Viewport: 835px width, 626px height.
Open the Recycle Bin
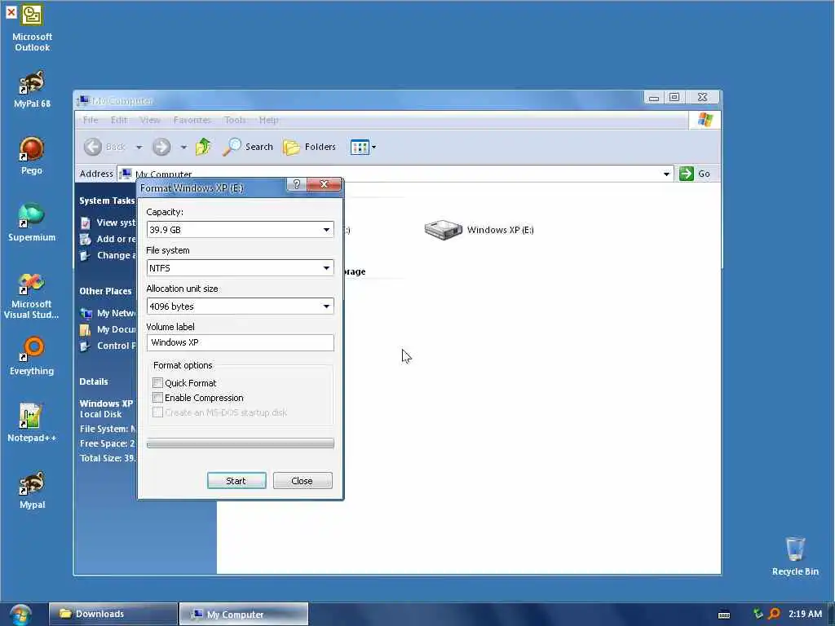pos(795,556)
